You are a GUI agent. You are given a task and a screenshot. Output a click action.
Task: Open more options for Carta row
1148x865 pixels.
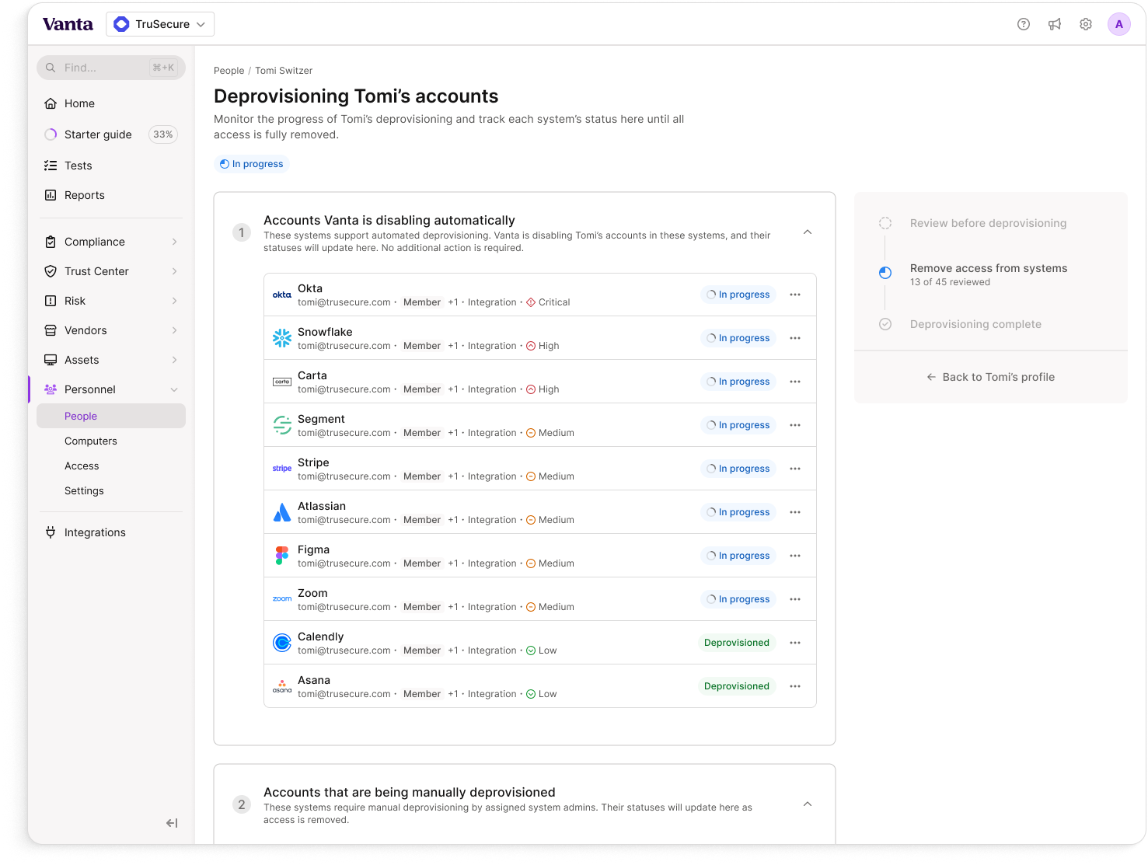coord(795,382)
